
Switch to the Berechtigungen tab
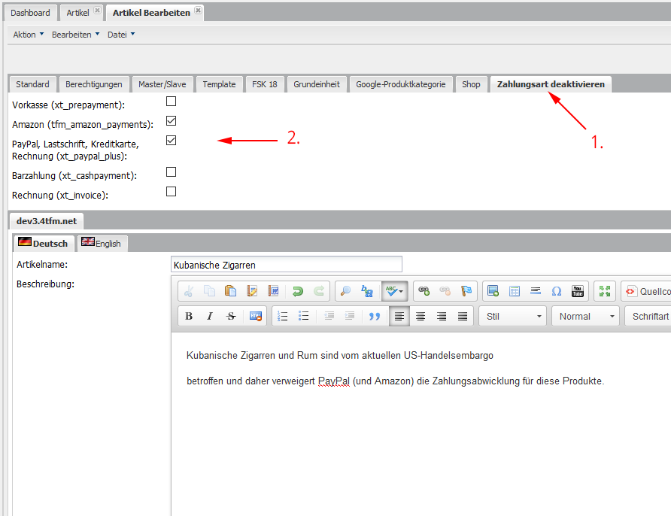click(93, 84)
